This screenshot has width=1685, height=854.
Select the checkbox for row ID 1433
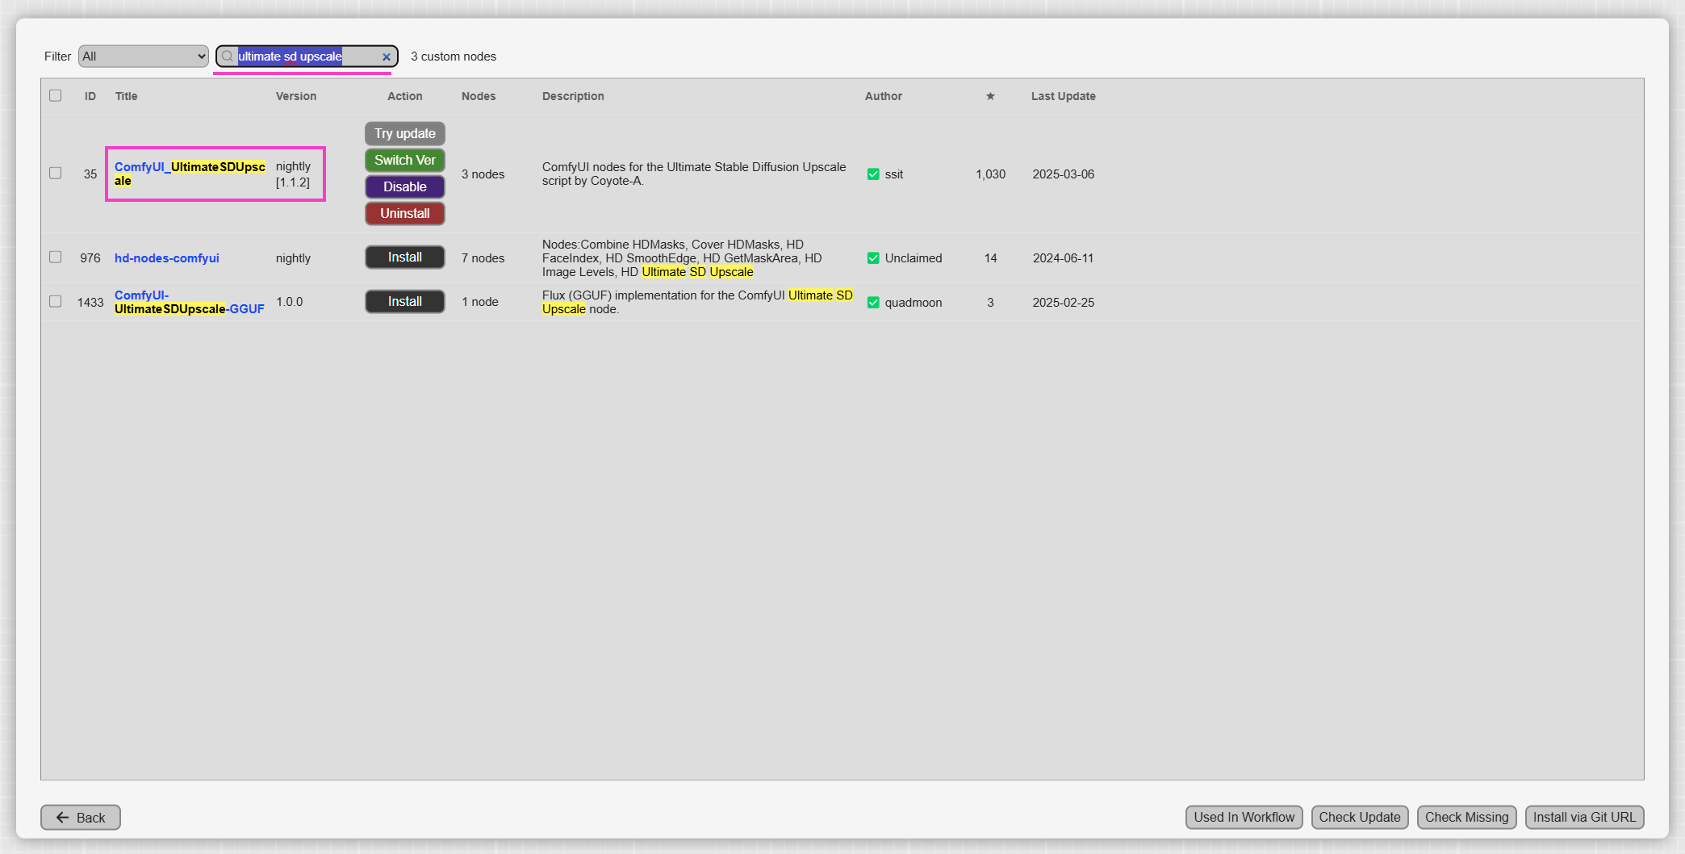click(x=56, y=301)
